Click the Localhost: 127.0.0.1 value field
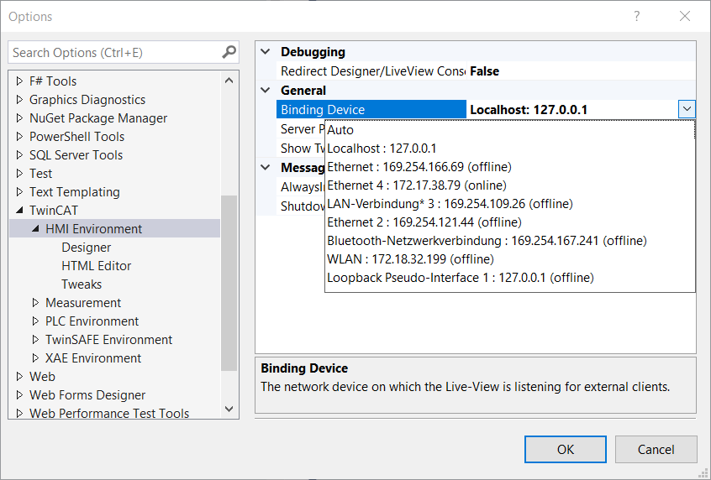The width and height of the screenshot is (711, 480). 572,110
